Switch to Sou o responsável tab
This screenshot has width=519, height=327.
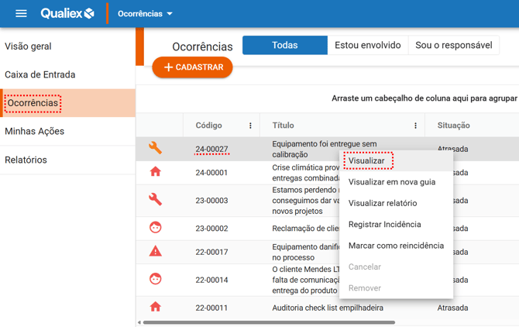(453, 46)
